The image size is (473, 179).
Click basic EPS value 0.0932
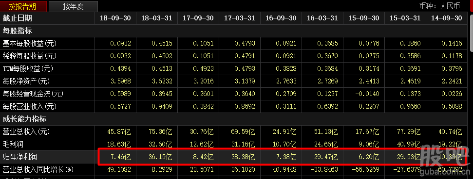[120, 44]
